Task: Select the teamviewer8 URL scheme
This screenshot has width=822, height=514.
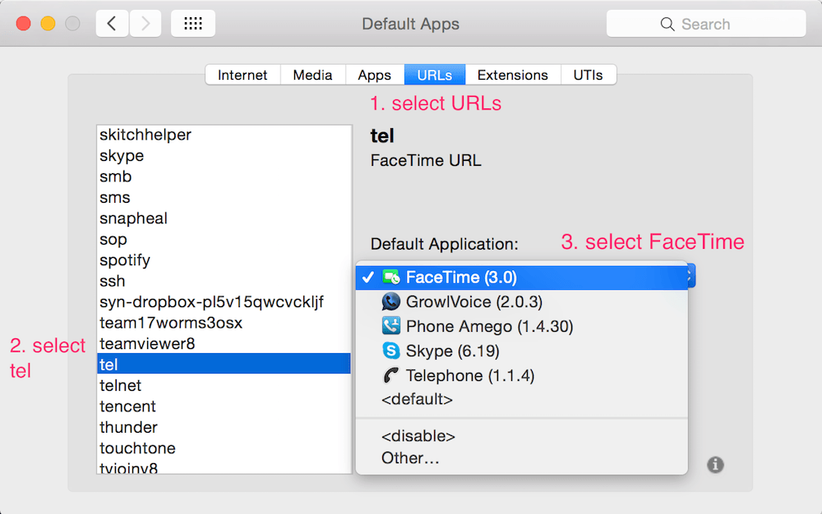Action: pos(224,344)
